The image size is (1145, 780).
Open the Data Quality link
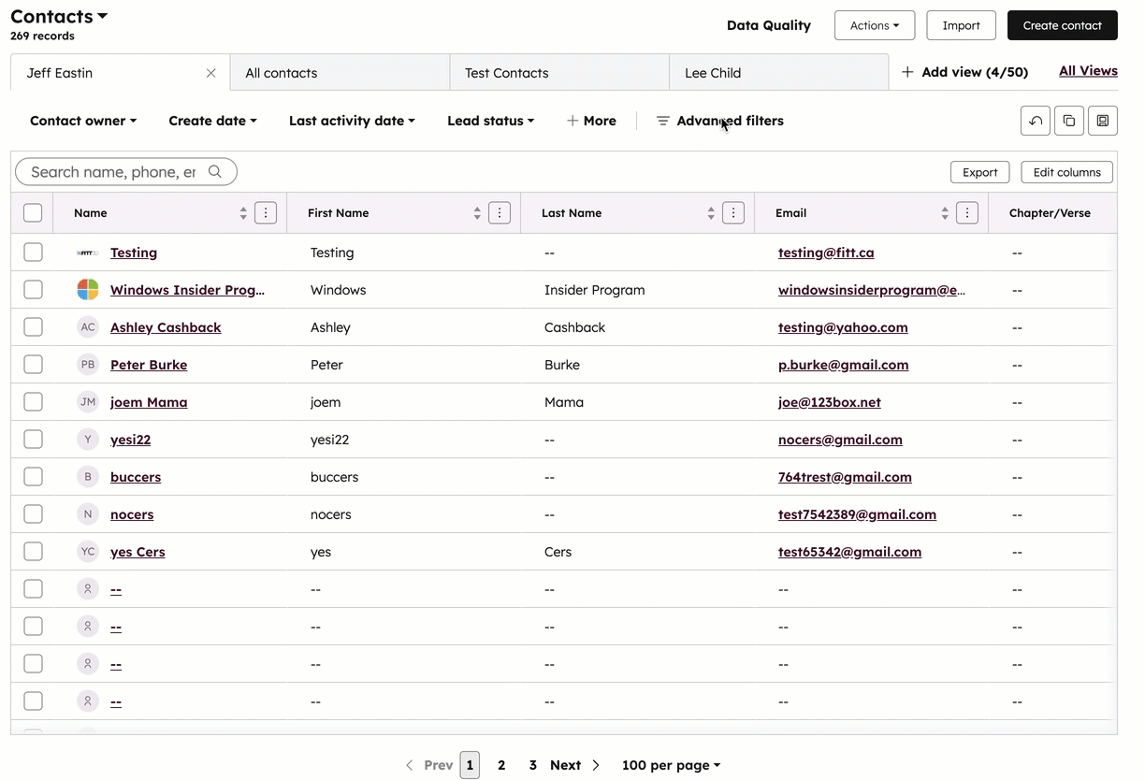coord(769,25)
